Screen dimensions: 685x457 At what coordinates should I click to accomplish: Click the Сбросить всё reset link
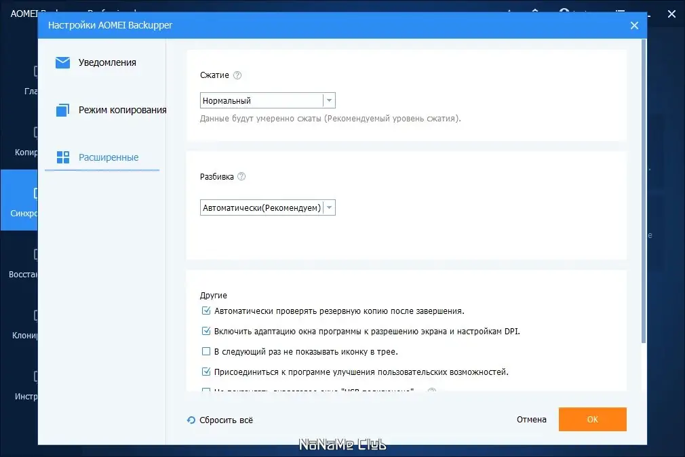(226, 420)
